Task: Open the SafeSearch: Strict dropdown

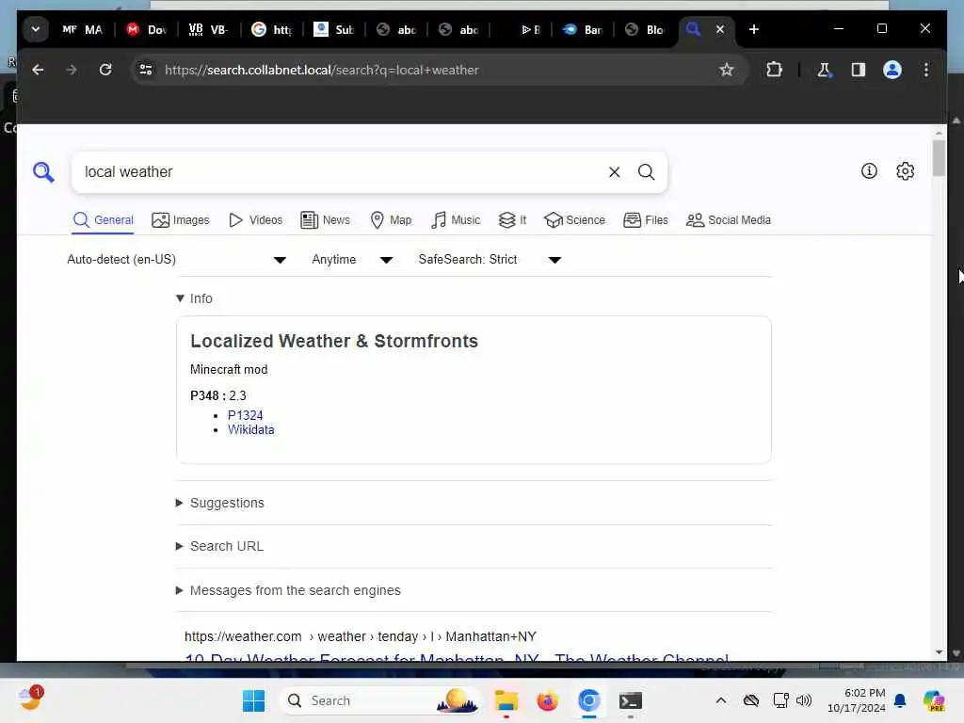Action: tap(490, 260)
